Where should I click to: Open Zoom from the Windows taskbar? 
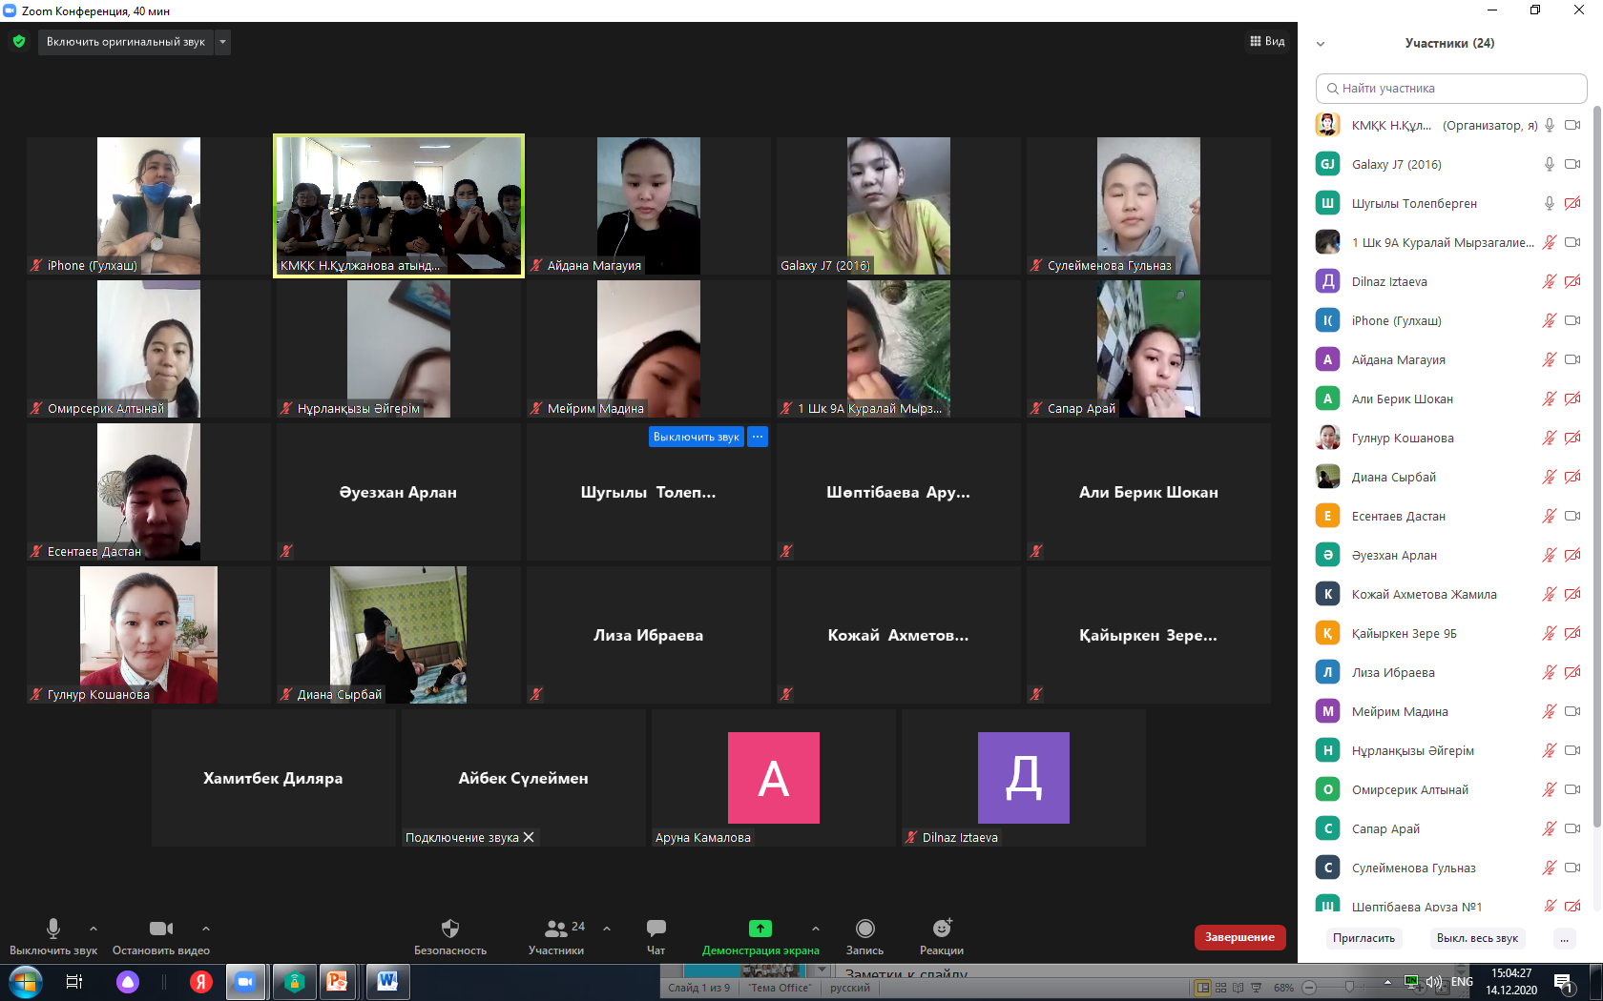point(245,982)
